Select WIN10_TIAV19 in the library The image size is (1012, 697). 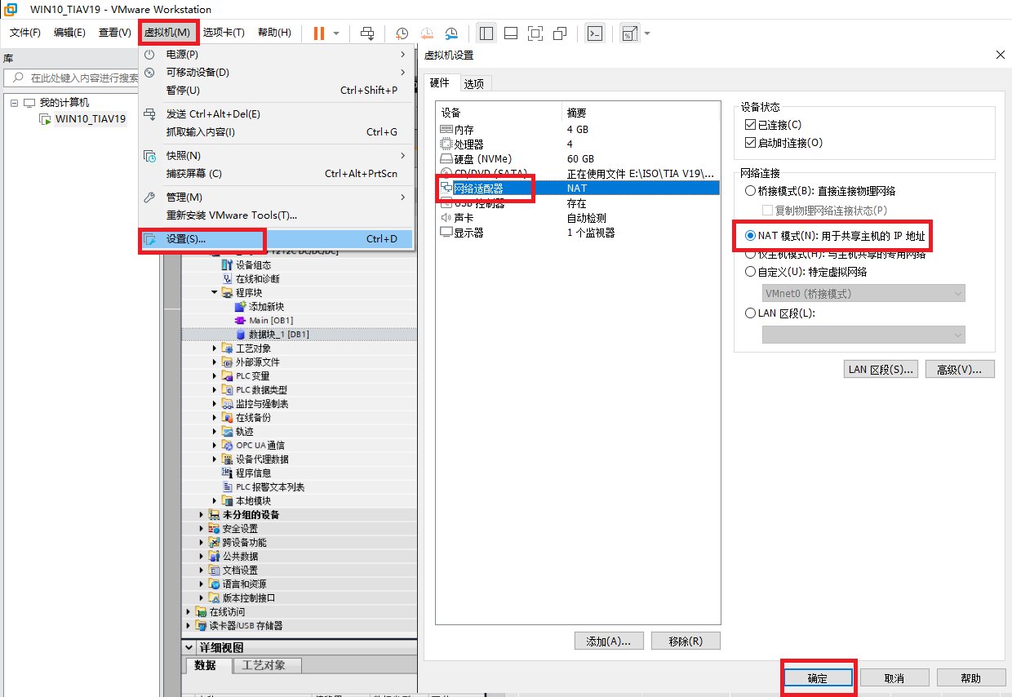91,119
